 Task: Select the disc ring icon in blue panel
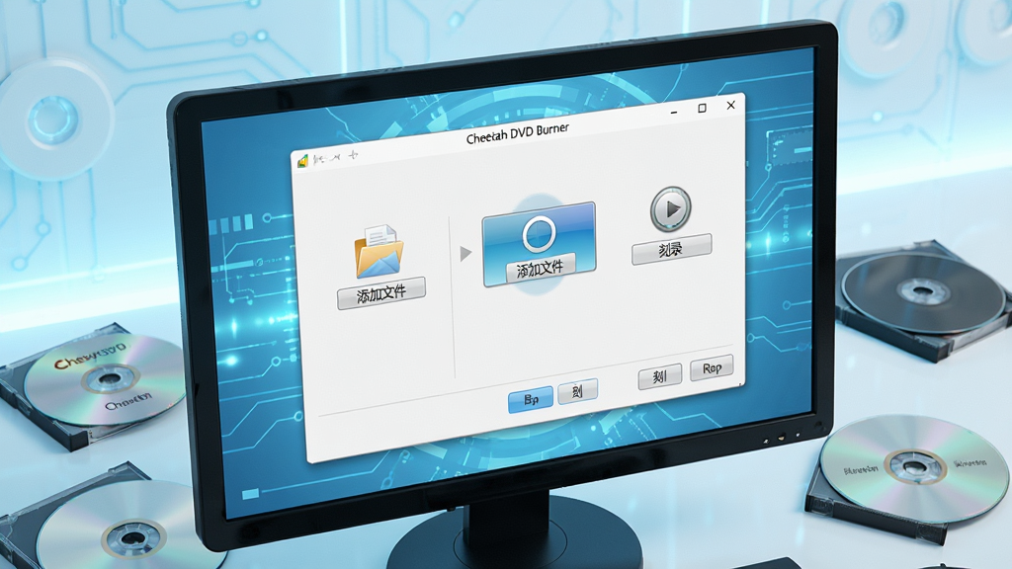539,234
